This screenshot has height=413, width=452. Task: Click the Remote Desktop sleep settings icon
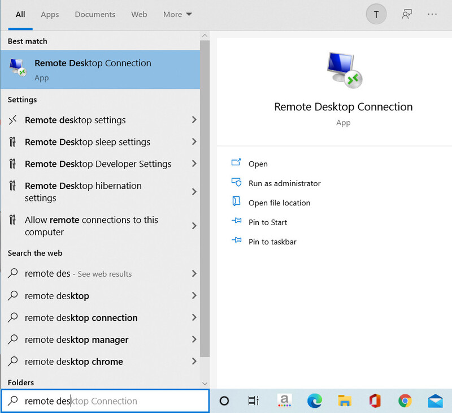tap(12, 141)
